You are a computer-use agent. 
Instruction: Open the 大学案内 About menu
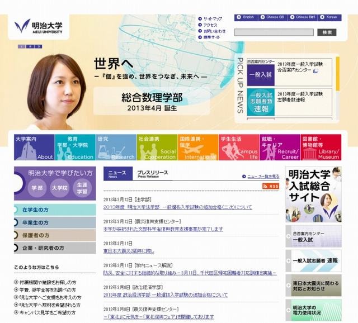(x=34, y=148)
